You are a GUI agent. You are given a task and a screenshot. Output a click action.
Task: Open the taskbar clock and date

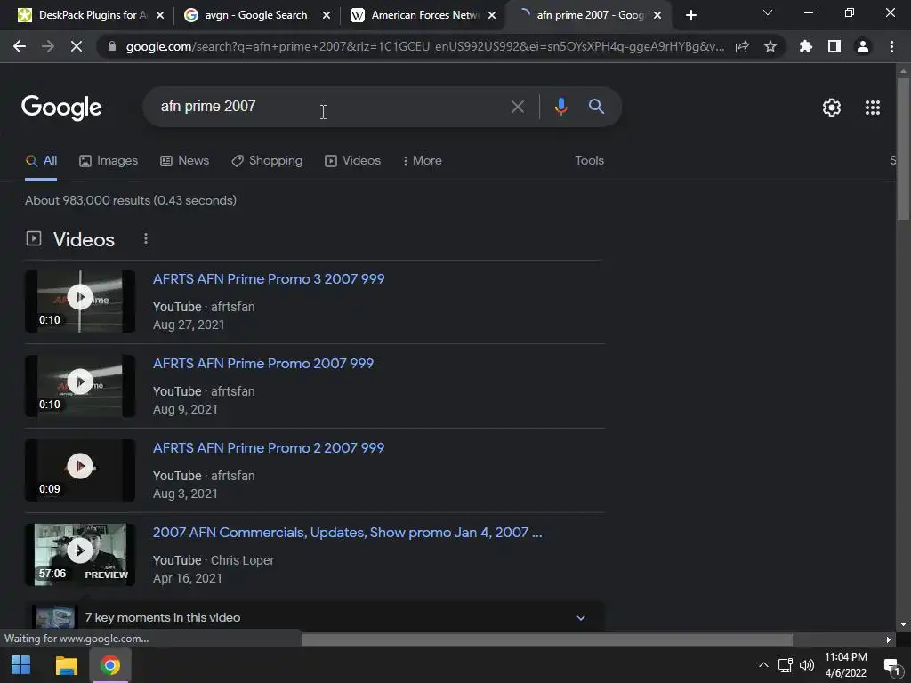846,665
